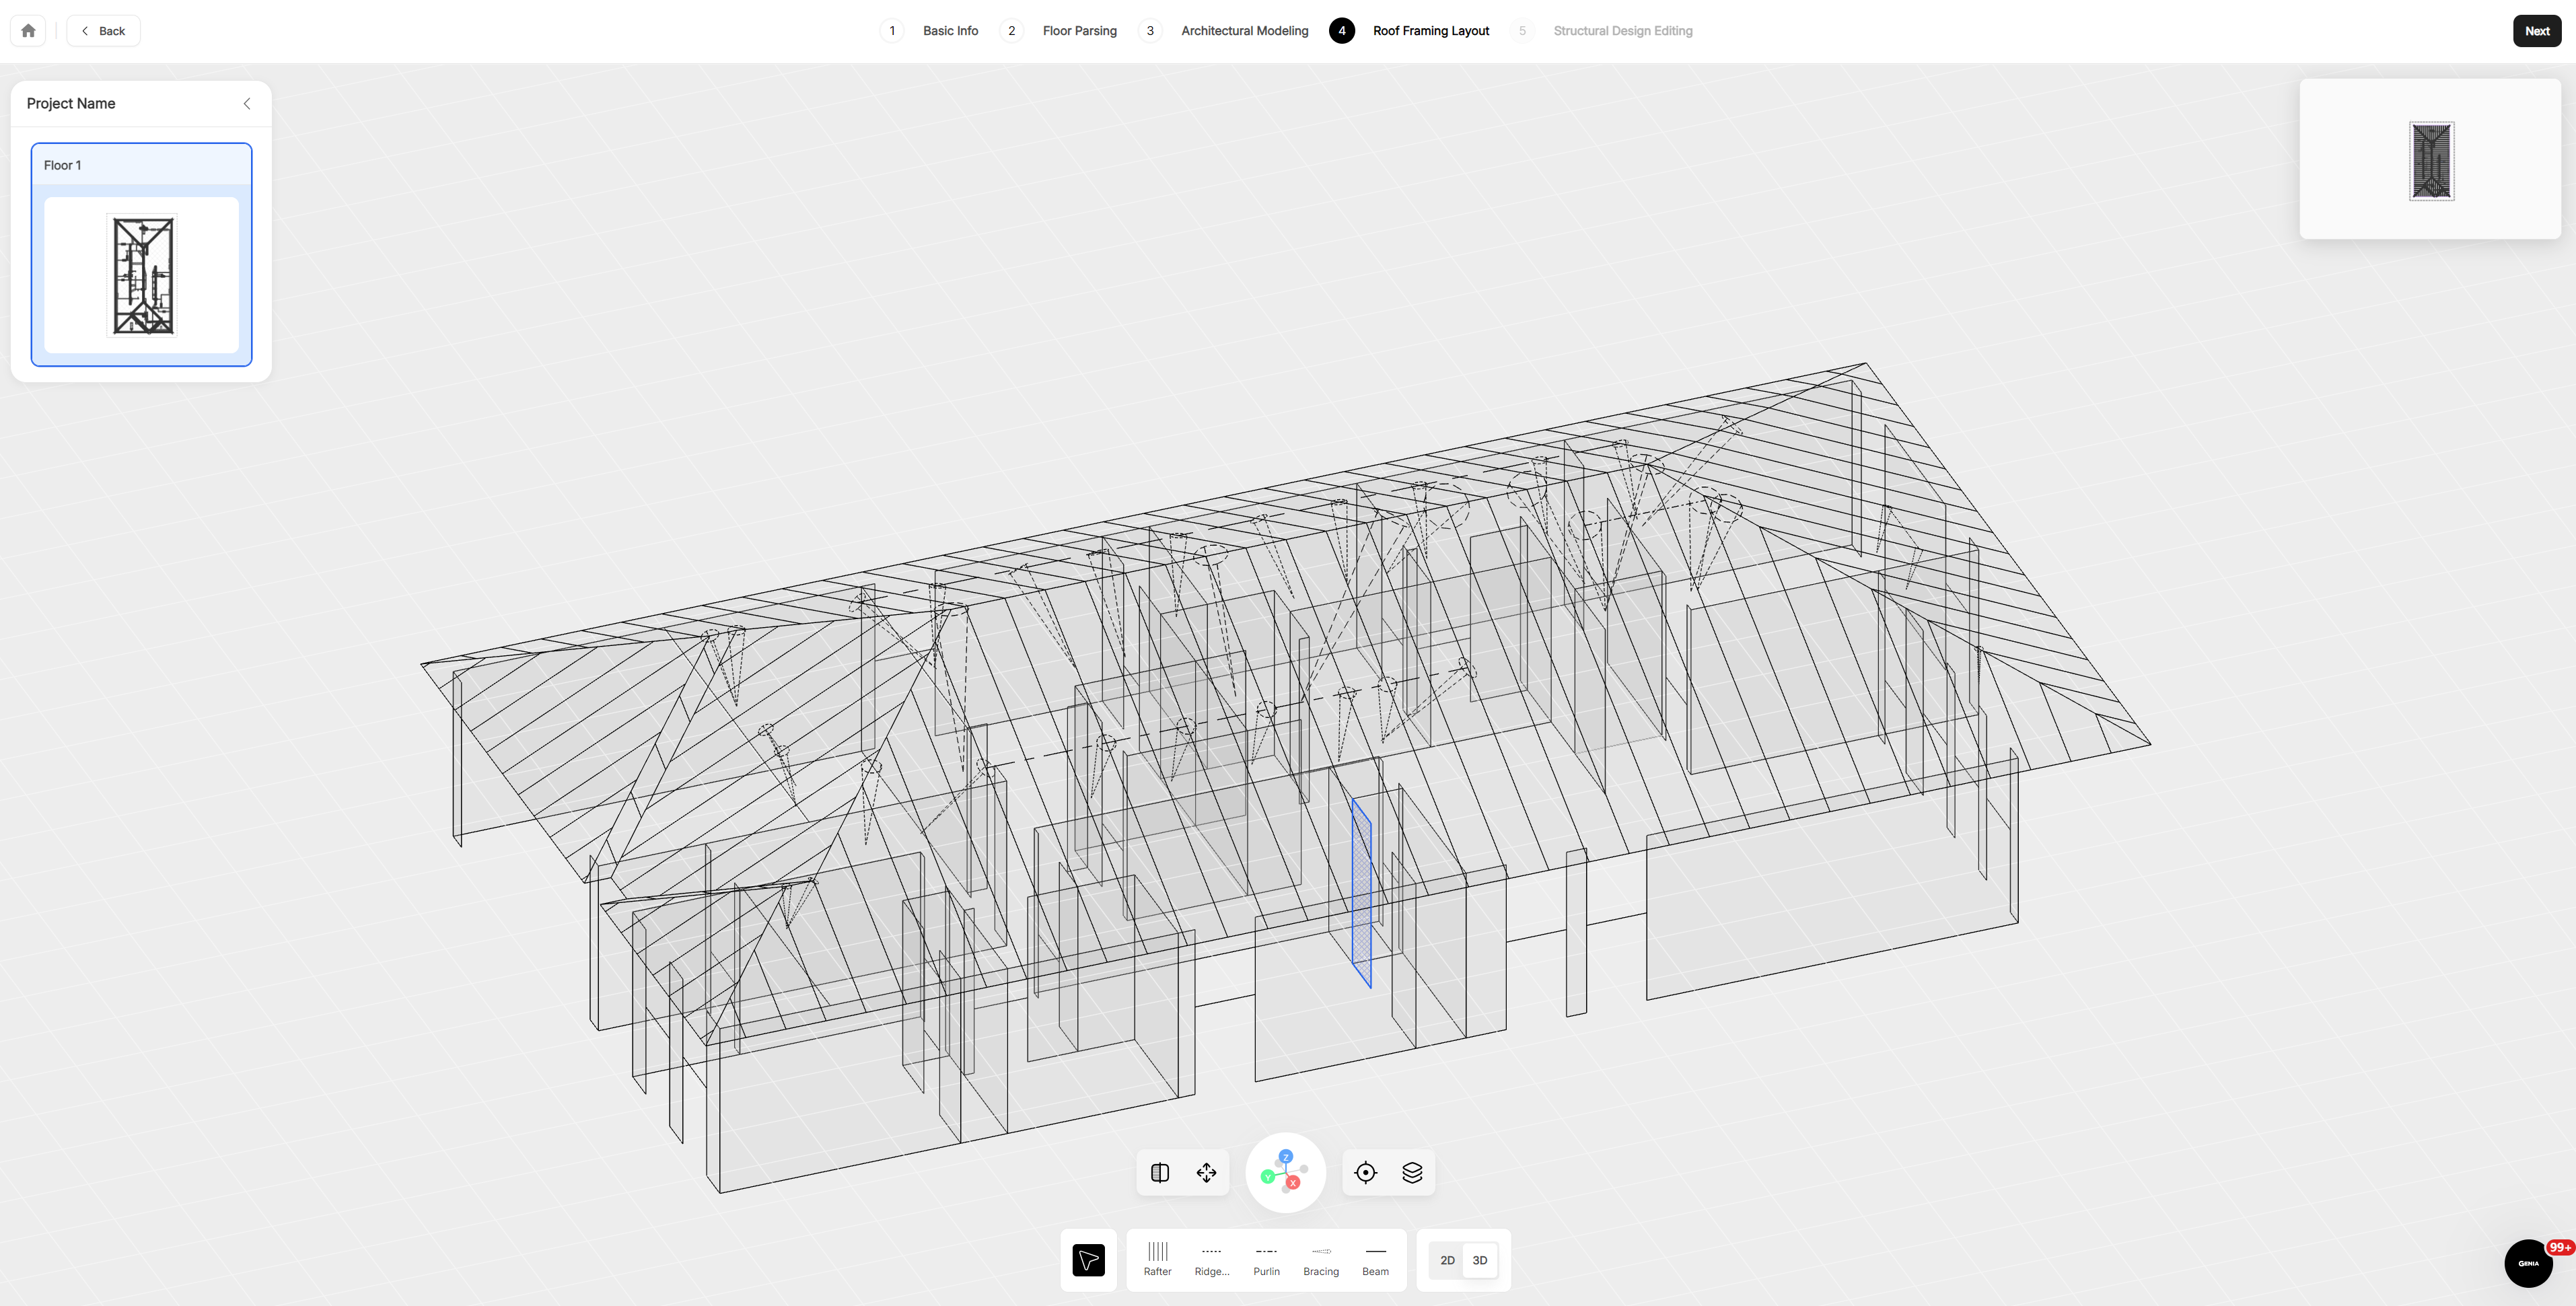
Task: Pick the Ridge line tool
Action: tap(1211, 1260)
